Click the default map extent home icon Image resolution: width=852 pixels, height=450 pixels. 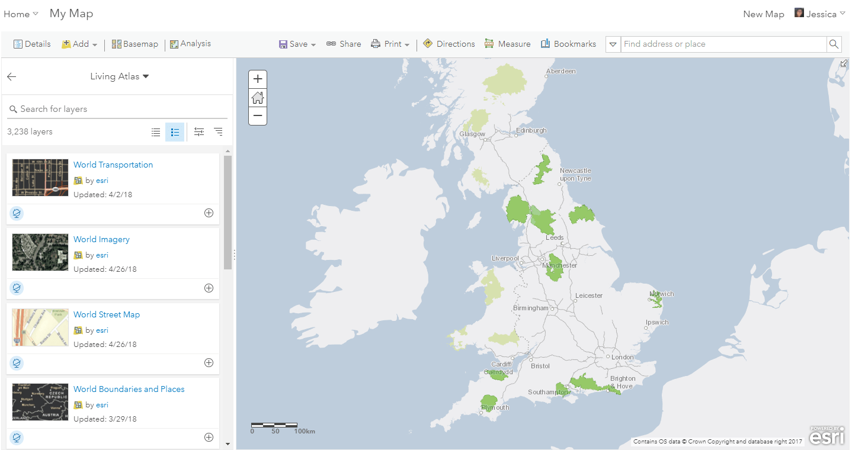point(258,97)
